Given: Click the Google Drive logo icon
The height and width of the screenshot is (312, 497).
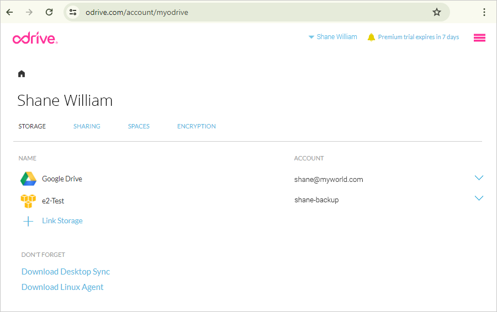Looking at the screenshot, I should tap(29, 179).
